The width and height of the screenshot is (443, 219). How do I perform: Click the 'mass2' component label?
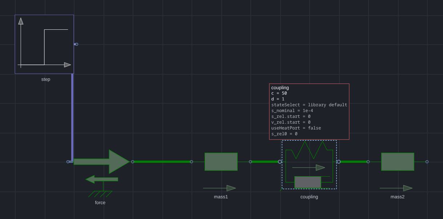click(398, 197)
